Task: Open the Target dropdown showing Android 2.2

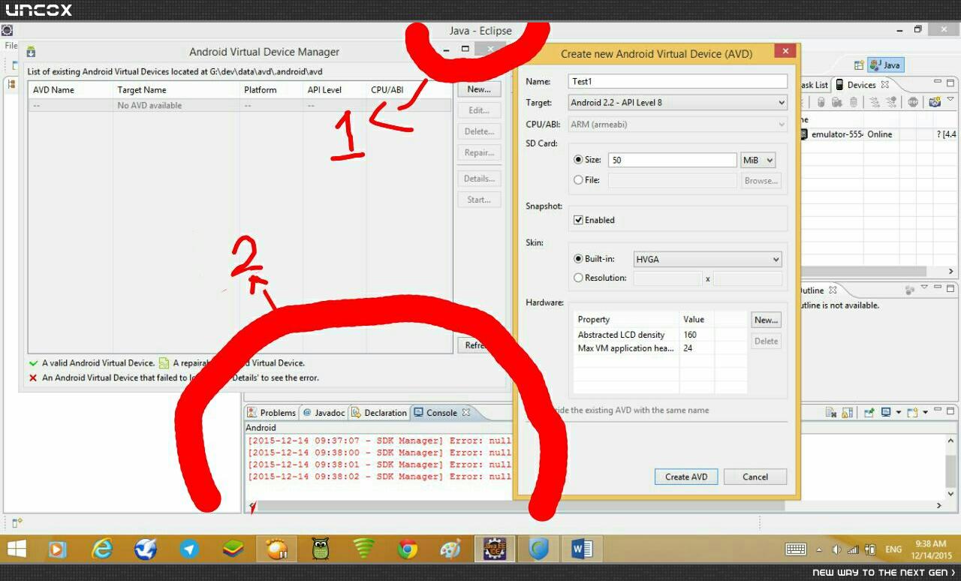Action: coord(677,102)
